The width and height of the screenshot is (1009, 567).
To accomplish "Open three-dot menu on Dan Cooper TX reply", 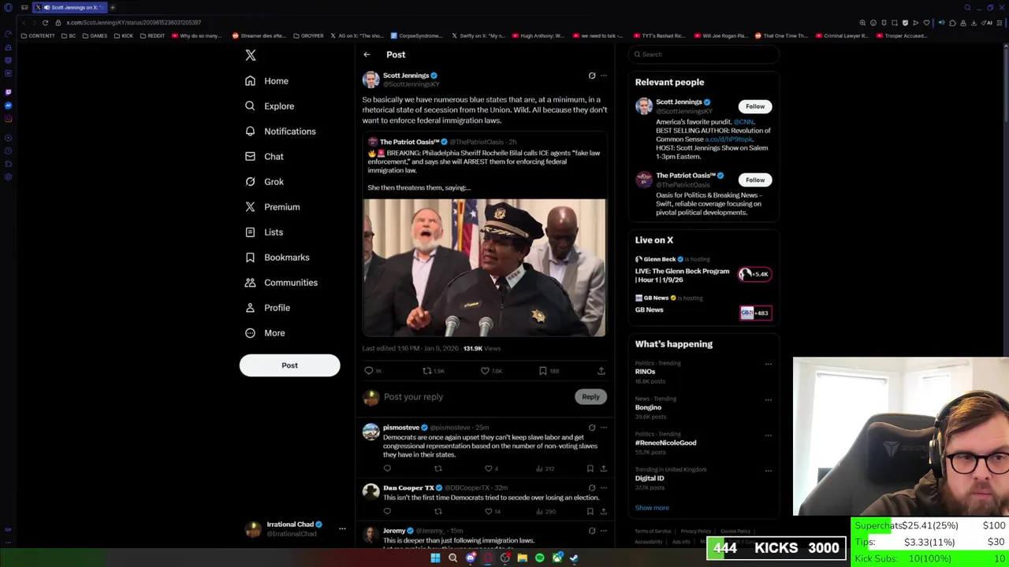I will coord(604,487).
